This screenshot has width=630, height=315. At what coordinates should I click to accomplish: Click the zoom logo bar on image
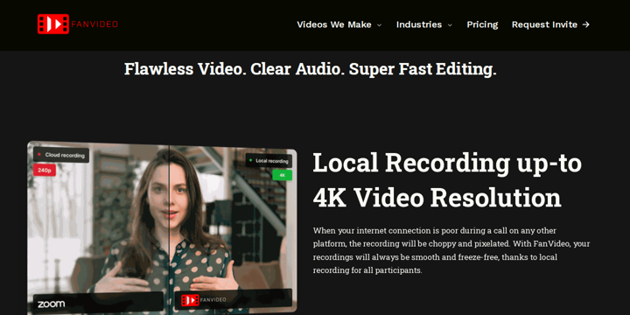point(99,304)
